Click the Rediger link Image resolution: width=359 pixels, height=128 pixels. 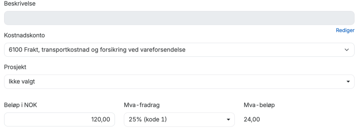345,31
